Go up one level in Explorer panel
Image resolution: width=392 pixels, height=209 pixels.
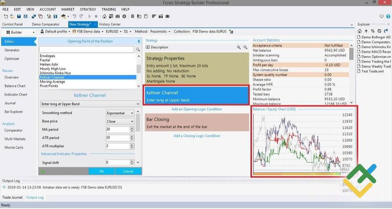tap(366, 31)
